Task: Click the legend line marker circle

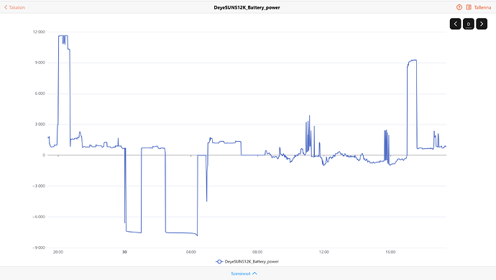Action: [x=219, y=261]
